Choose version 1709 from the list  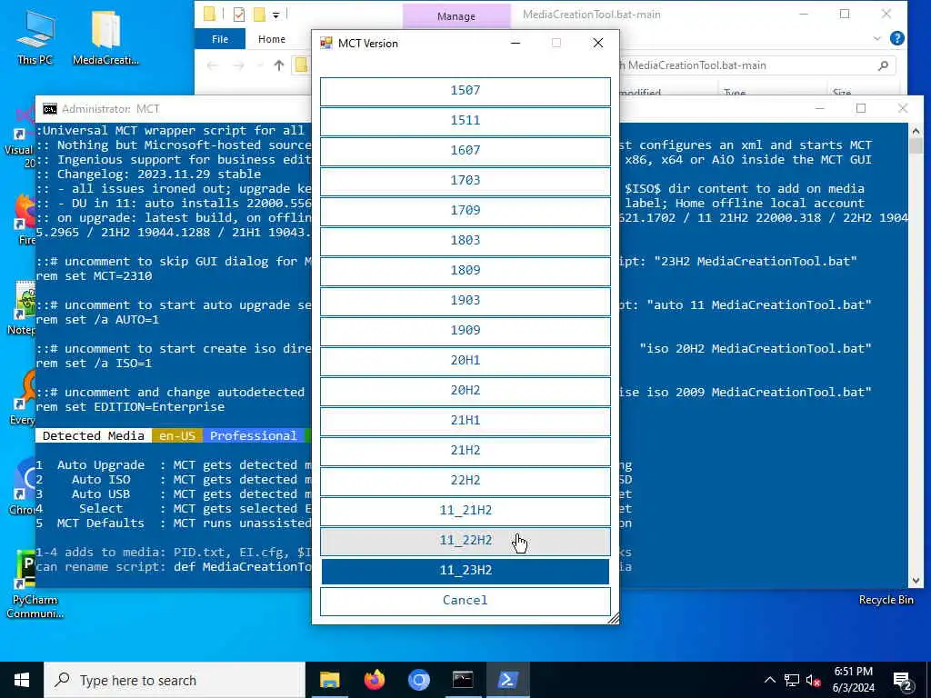click(x=465, y=211)
